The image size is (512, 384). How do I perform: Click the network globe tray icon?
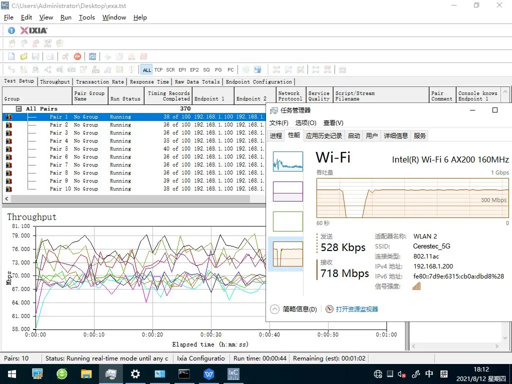pos(378,374)
